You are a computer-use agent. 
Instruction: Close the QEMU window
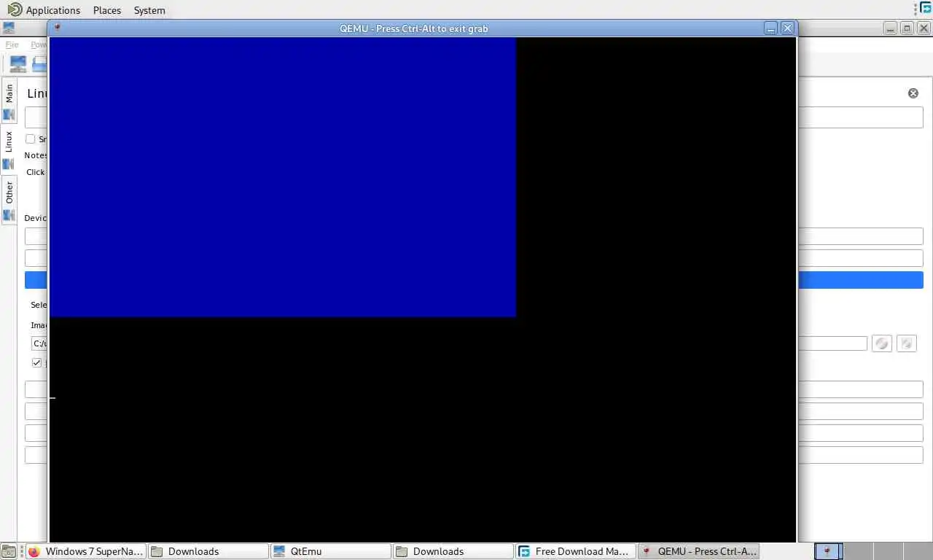click(x=787, y=28)
